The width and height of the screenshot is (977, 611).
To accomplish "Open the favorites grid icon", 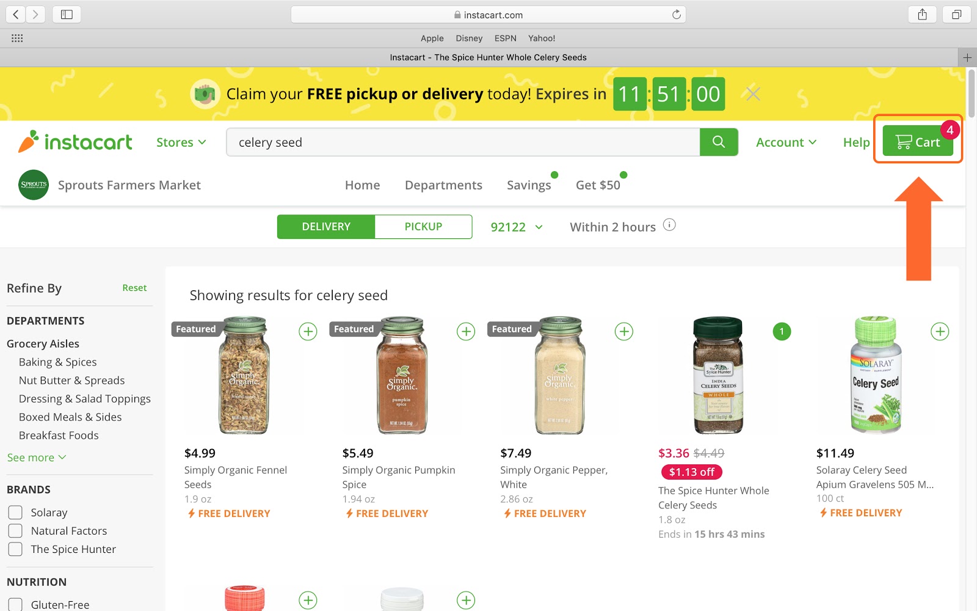I will tap(17, 38).
